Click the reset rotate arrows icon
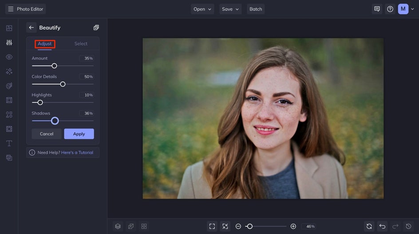 (x=369, y=226)
